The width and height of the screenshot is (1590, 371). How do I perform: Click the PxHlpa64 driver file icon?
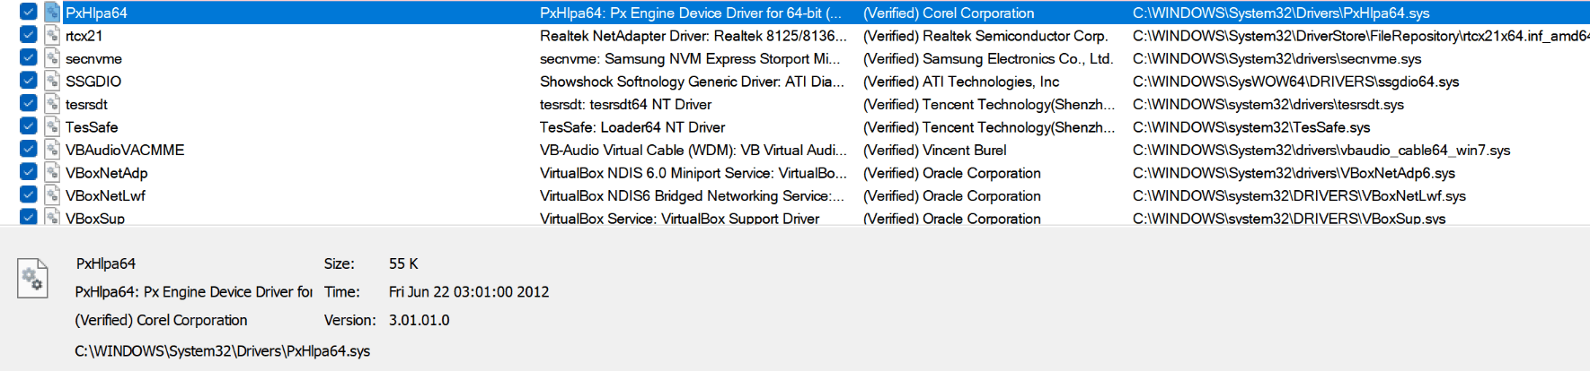tap(52, 13)
